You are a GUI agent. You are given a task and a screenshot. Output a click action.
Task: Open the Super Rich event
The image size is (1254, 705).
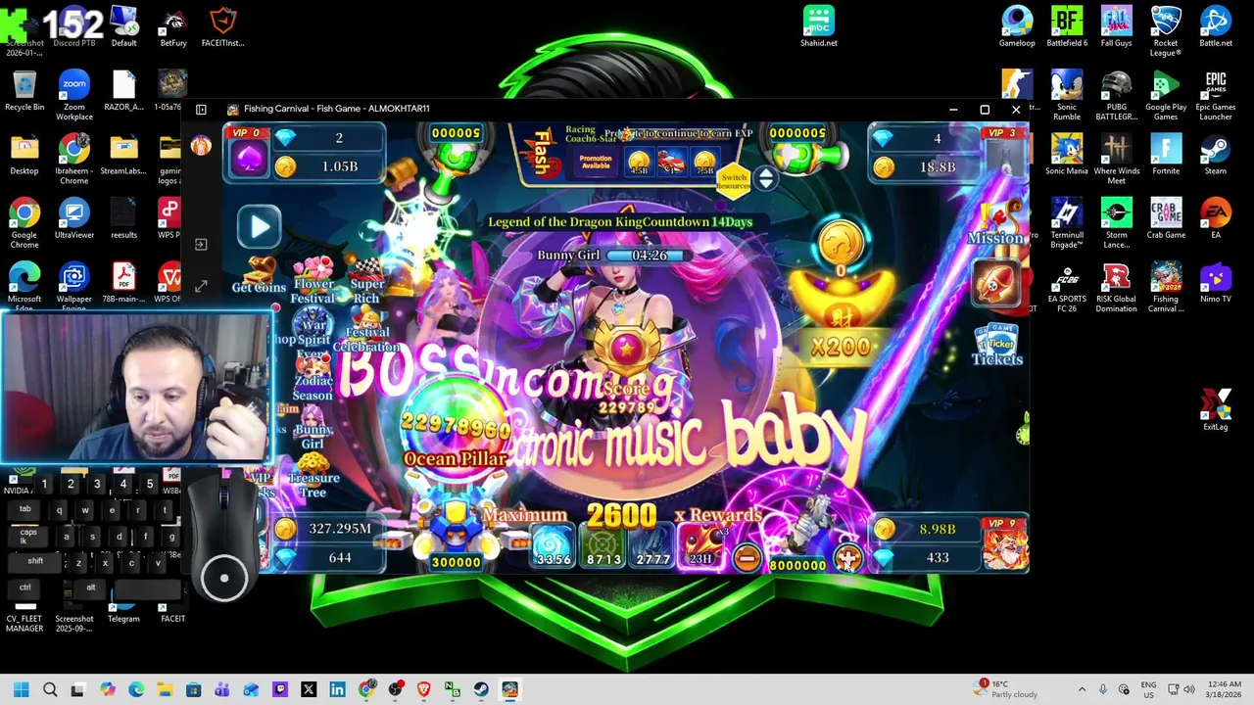pos(366,280)
